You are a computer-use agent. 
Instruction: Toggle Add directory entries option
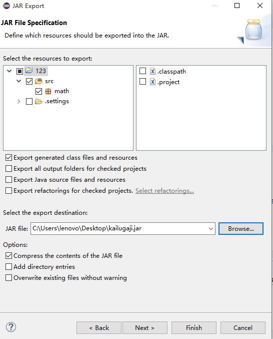[8, 266]
